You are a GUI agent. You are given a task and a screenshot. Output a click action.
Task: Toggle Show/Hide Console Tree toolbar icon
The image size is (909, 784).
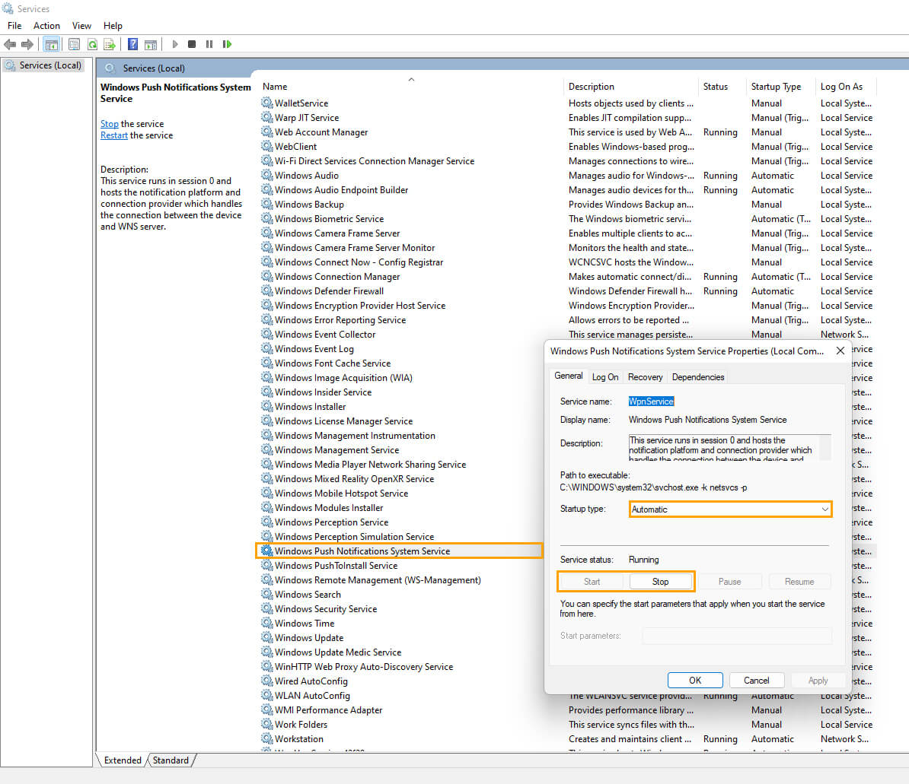(x=52, y=44)
